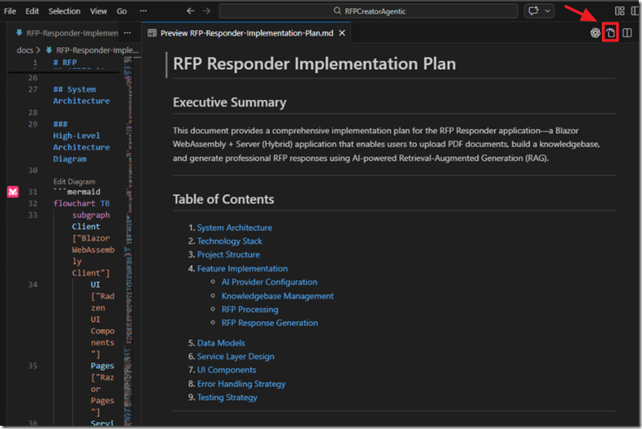642x429 pixels.
Task: Click the forward navigation arrow
Action: point(206,11)
